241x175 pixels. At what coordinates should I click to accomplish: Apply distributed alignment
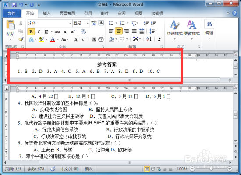pyautogui.click(x=142, y=31)
